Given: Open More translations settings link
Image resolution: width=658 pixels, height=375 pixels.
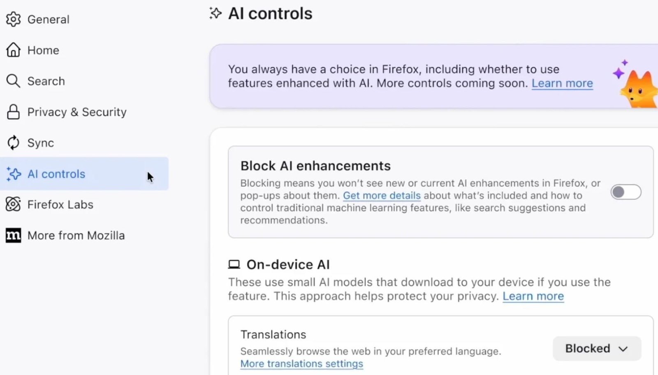Looking at the screenshot, I should click(301, 364).
